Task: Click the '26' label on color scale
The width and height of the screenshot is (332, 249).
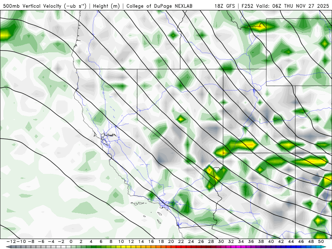Action: [201, 242]
